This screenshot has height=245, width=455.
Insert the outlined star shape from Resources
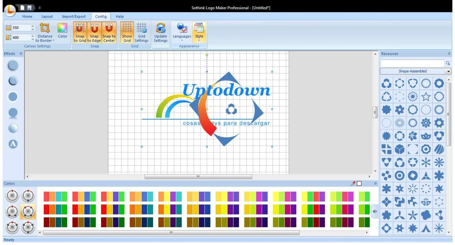pyautogui.click(x=426, y=97)
